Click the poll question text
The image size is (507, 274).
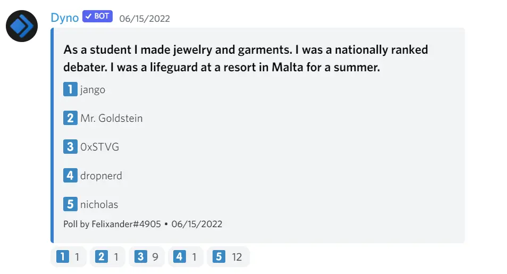tap(246, 59)
